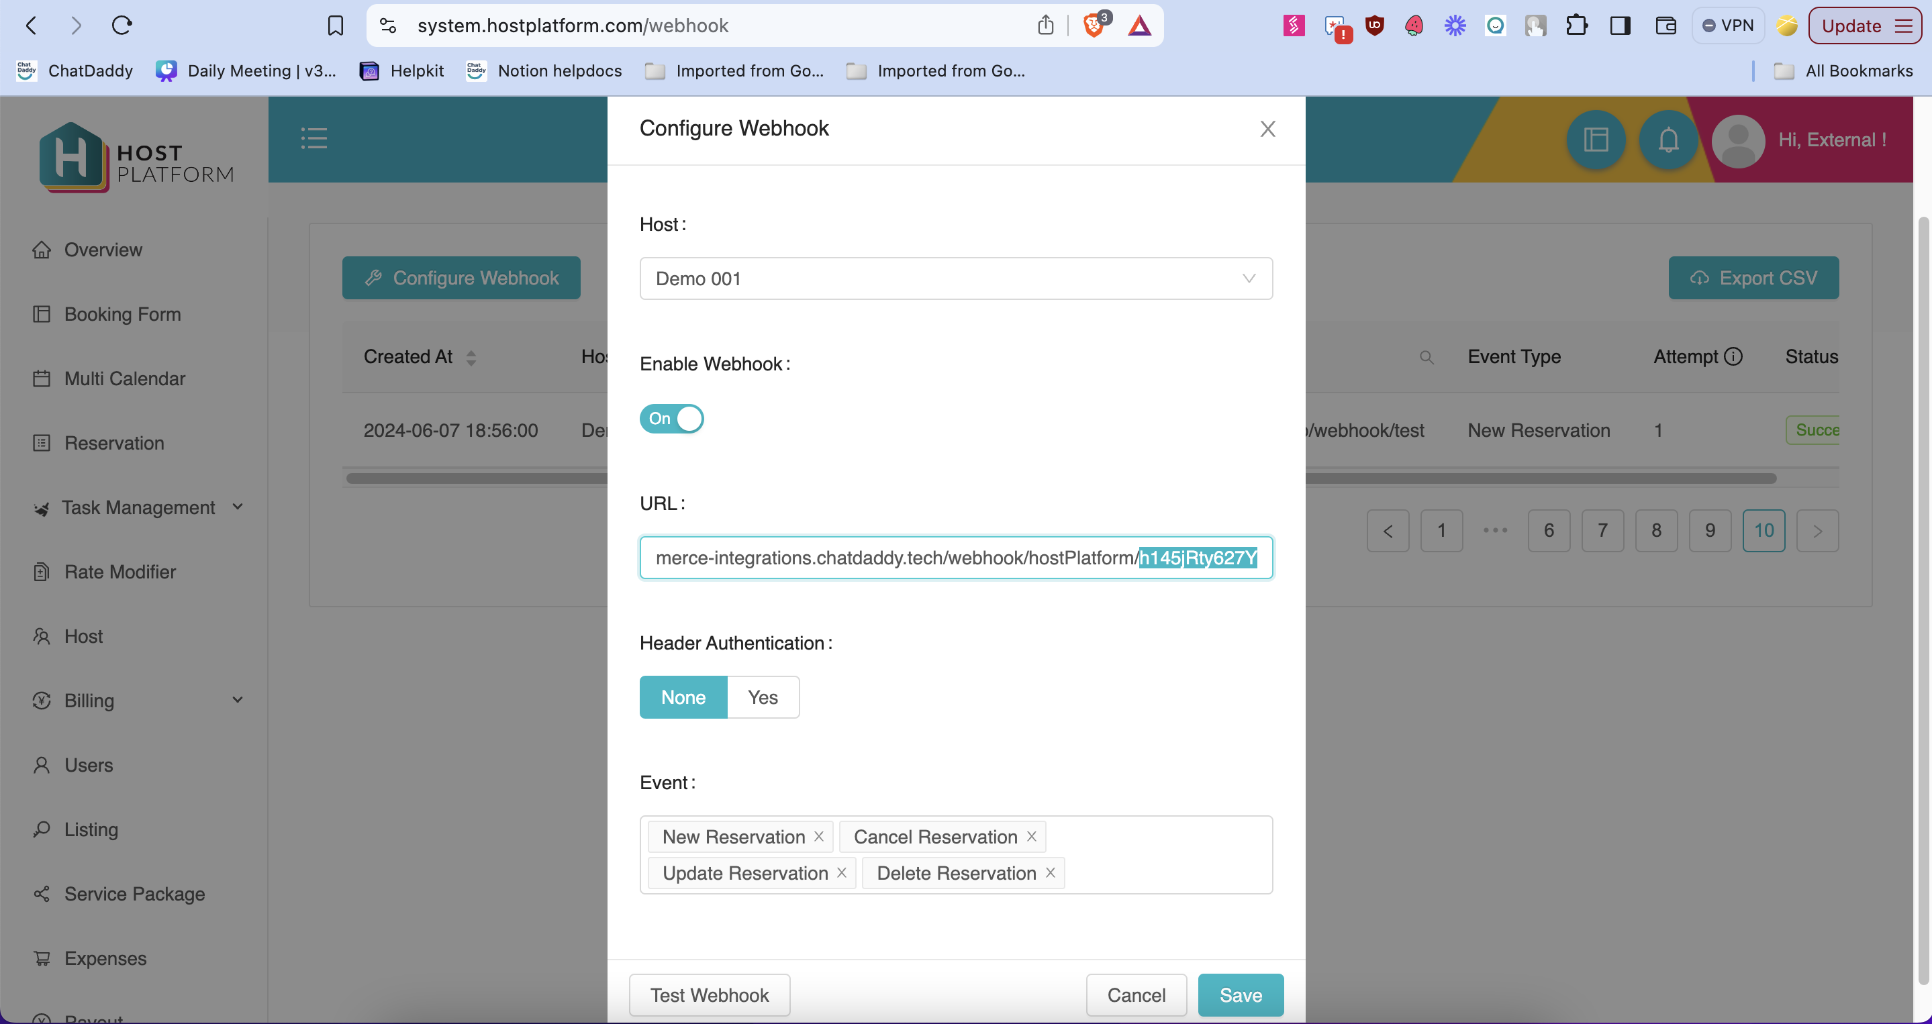
Task: Open ChatDaddy bookmark
Action: [x=75, y=70]
